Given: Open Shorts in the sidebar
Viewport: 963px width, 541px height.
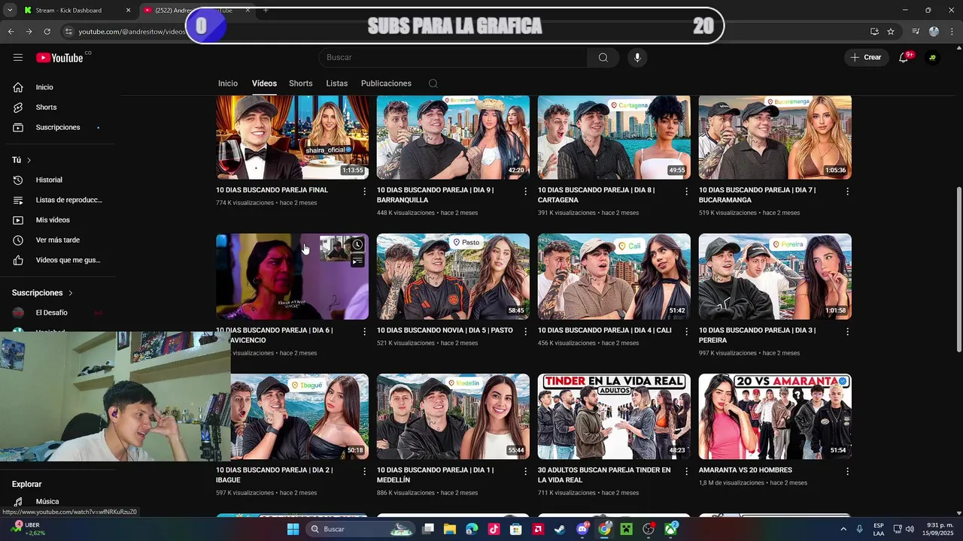Looking at the screenshot, I should pyautogui.click(x=60, y=107).
